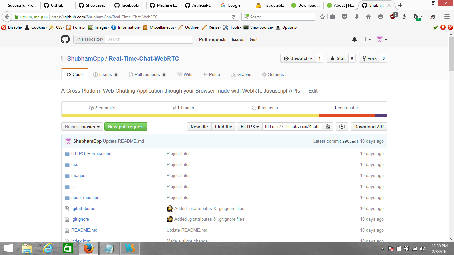This screenshot has width=454, height=255.
Task: Open Internet Explorer from taskbar
Action: coord(48,248)
